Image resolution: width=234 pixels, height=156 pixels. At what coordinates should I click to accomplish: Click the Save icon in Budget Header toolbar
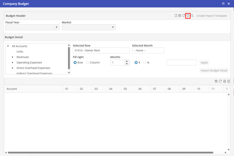(x=180, y=16)
